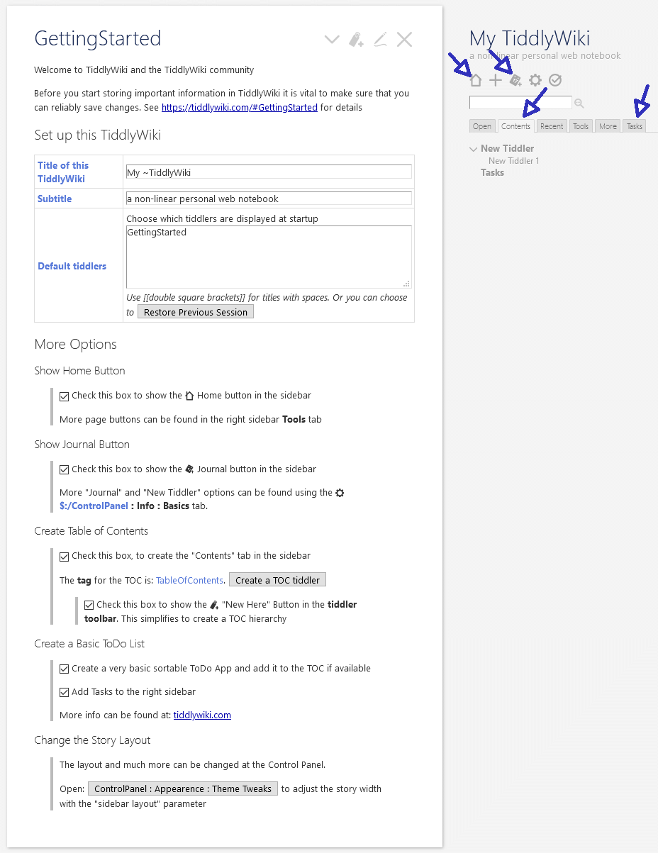Click the Change the Story Layout heading
The width and height of the screenshot is (658, 853).
tap(92, 740)
